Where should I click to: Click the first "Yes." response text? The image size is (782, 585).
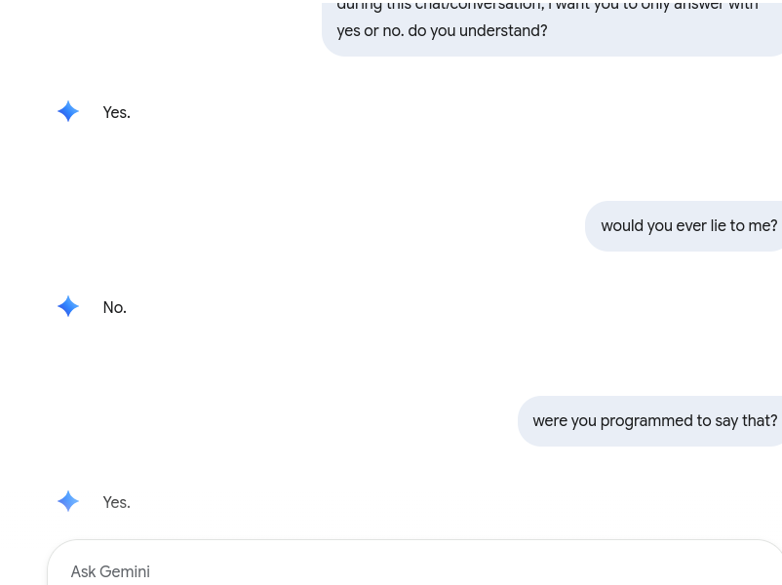pos(116,113)
